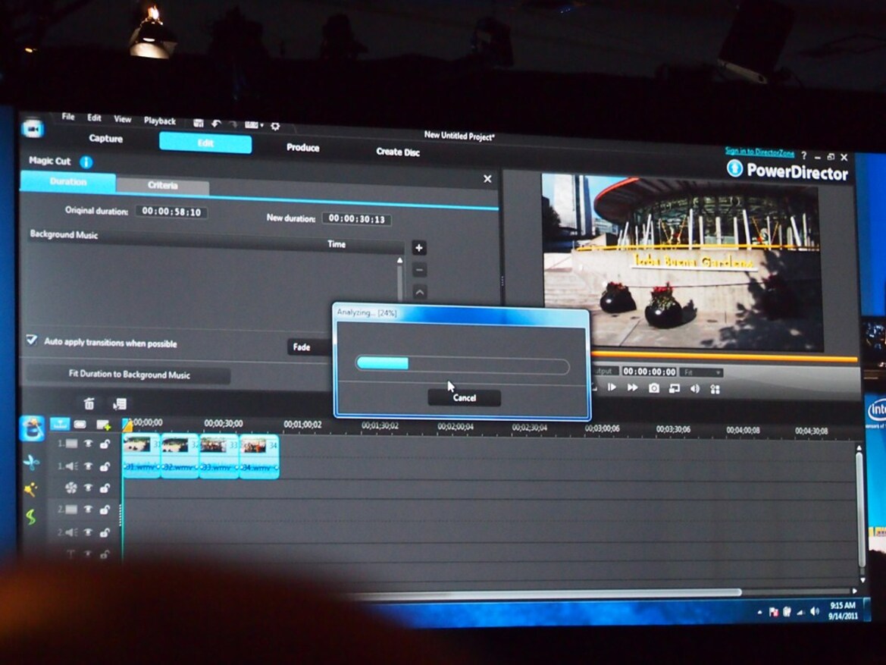
Task: Switch to the Criteria tab
Action: pyautogui.click(x=163, y=185)
